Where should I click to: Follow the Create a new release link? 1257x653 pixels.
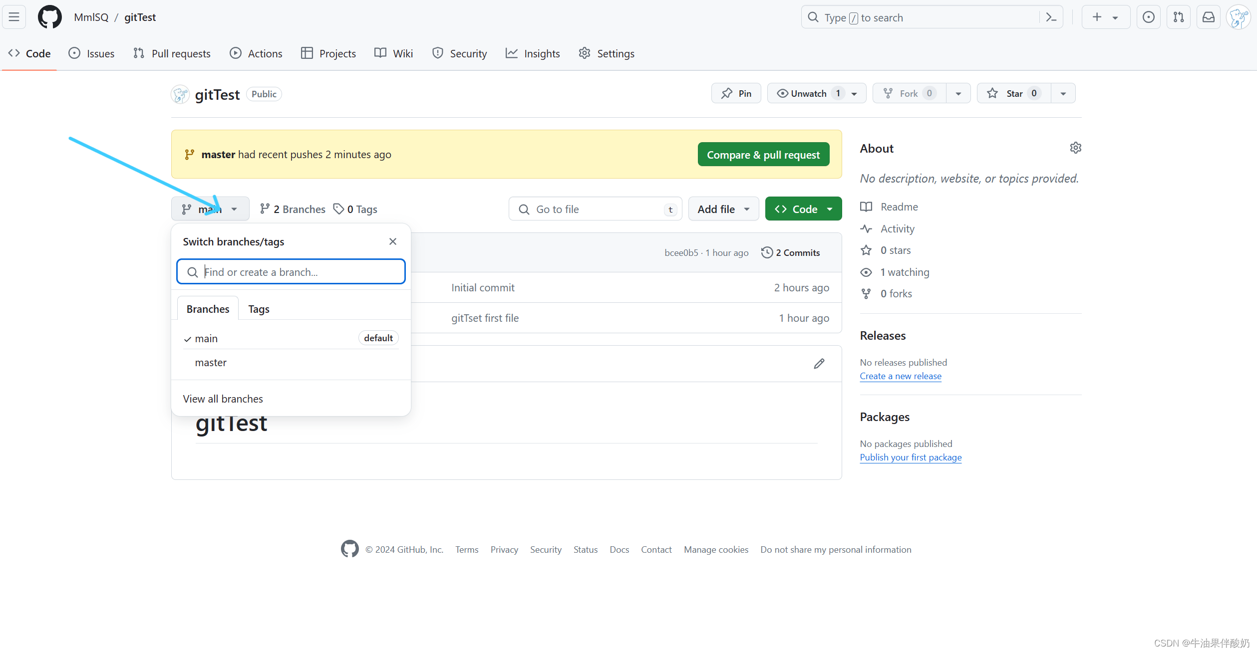coord(900,376)
